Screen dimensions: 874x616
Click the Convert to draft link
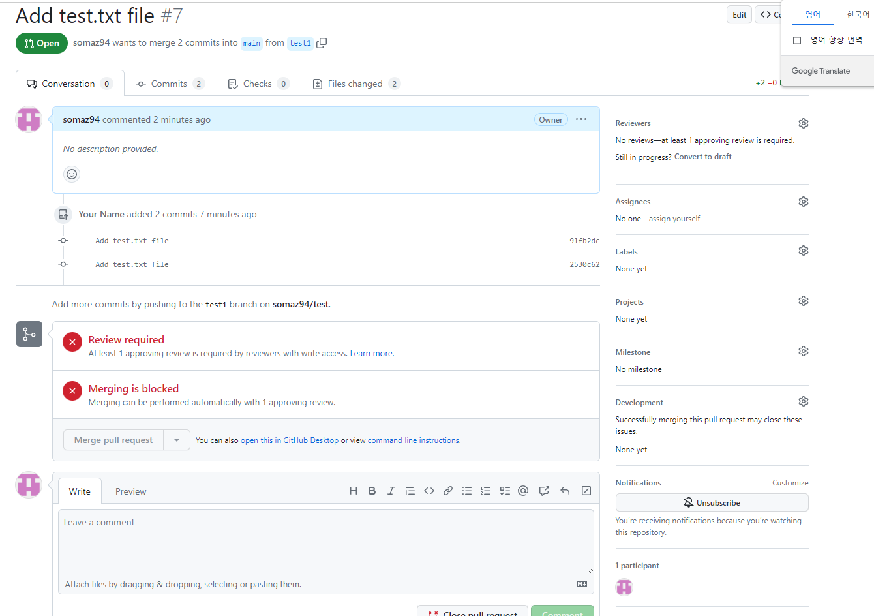coord(703,157)
